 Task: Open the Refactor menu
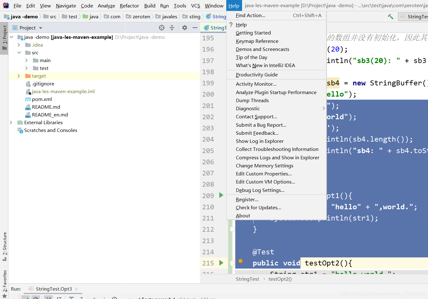(x=129, y=6)
